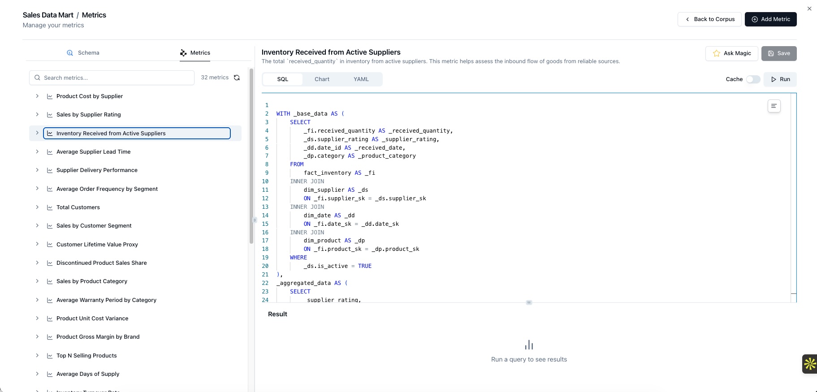Click the chart icon beside Product Cost by Supplier

click(50, 96)
